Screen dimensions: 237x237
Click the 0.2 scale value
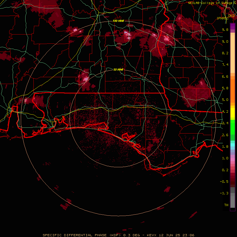(x=225, y=170)
